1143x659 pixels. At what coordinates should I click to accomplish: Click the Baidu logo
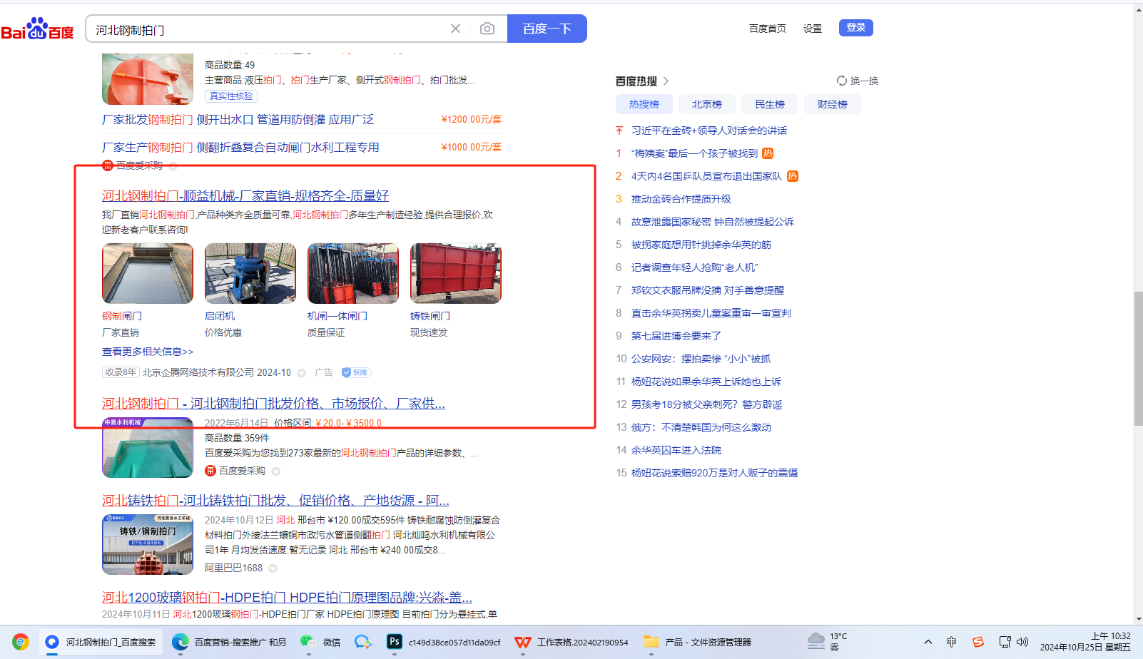38,29
